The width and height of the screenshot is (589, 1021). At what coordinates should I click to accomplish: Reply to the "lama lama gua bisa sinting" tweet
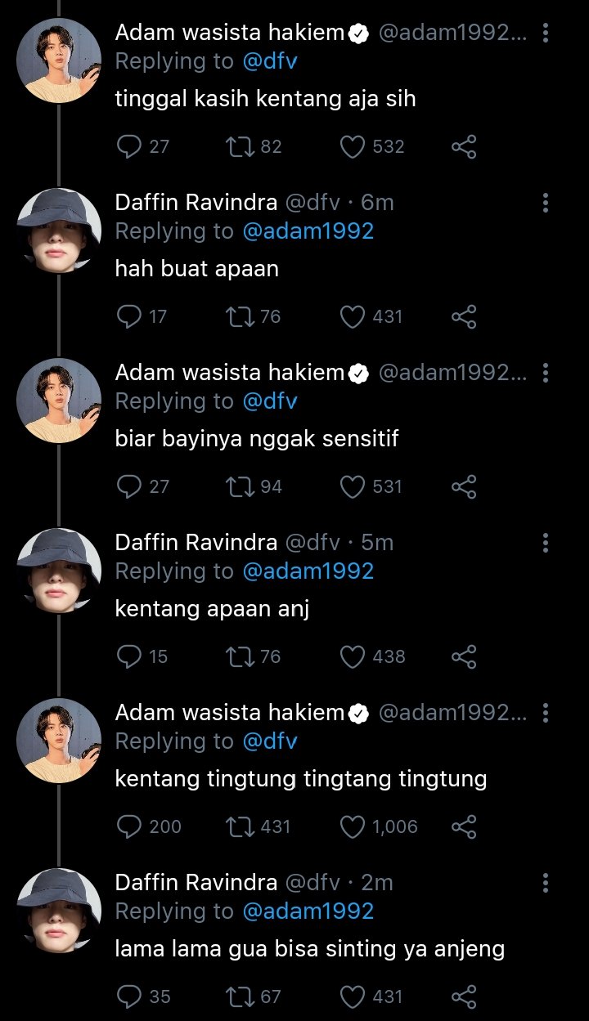pos(129,996)
